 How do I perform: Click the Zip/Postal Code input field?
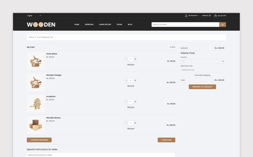pyautogui.click(x=202, y=70)
